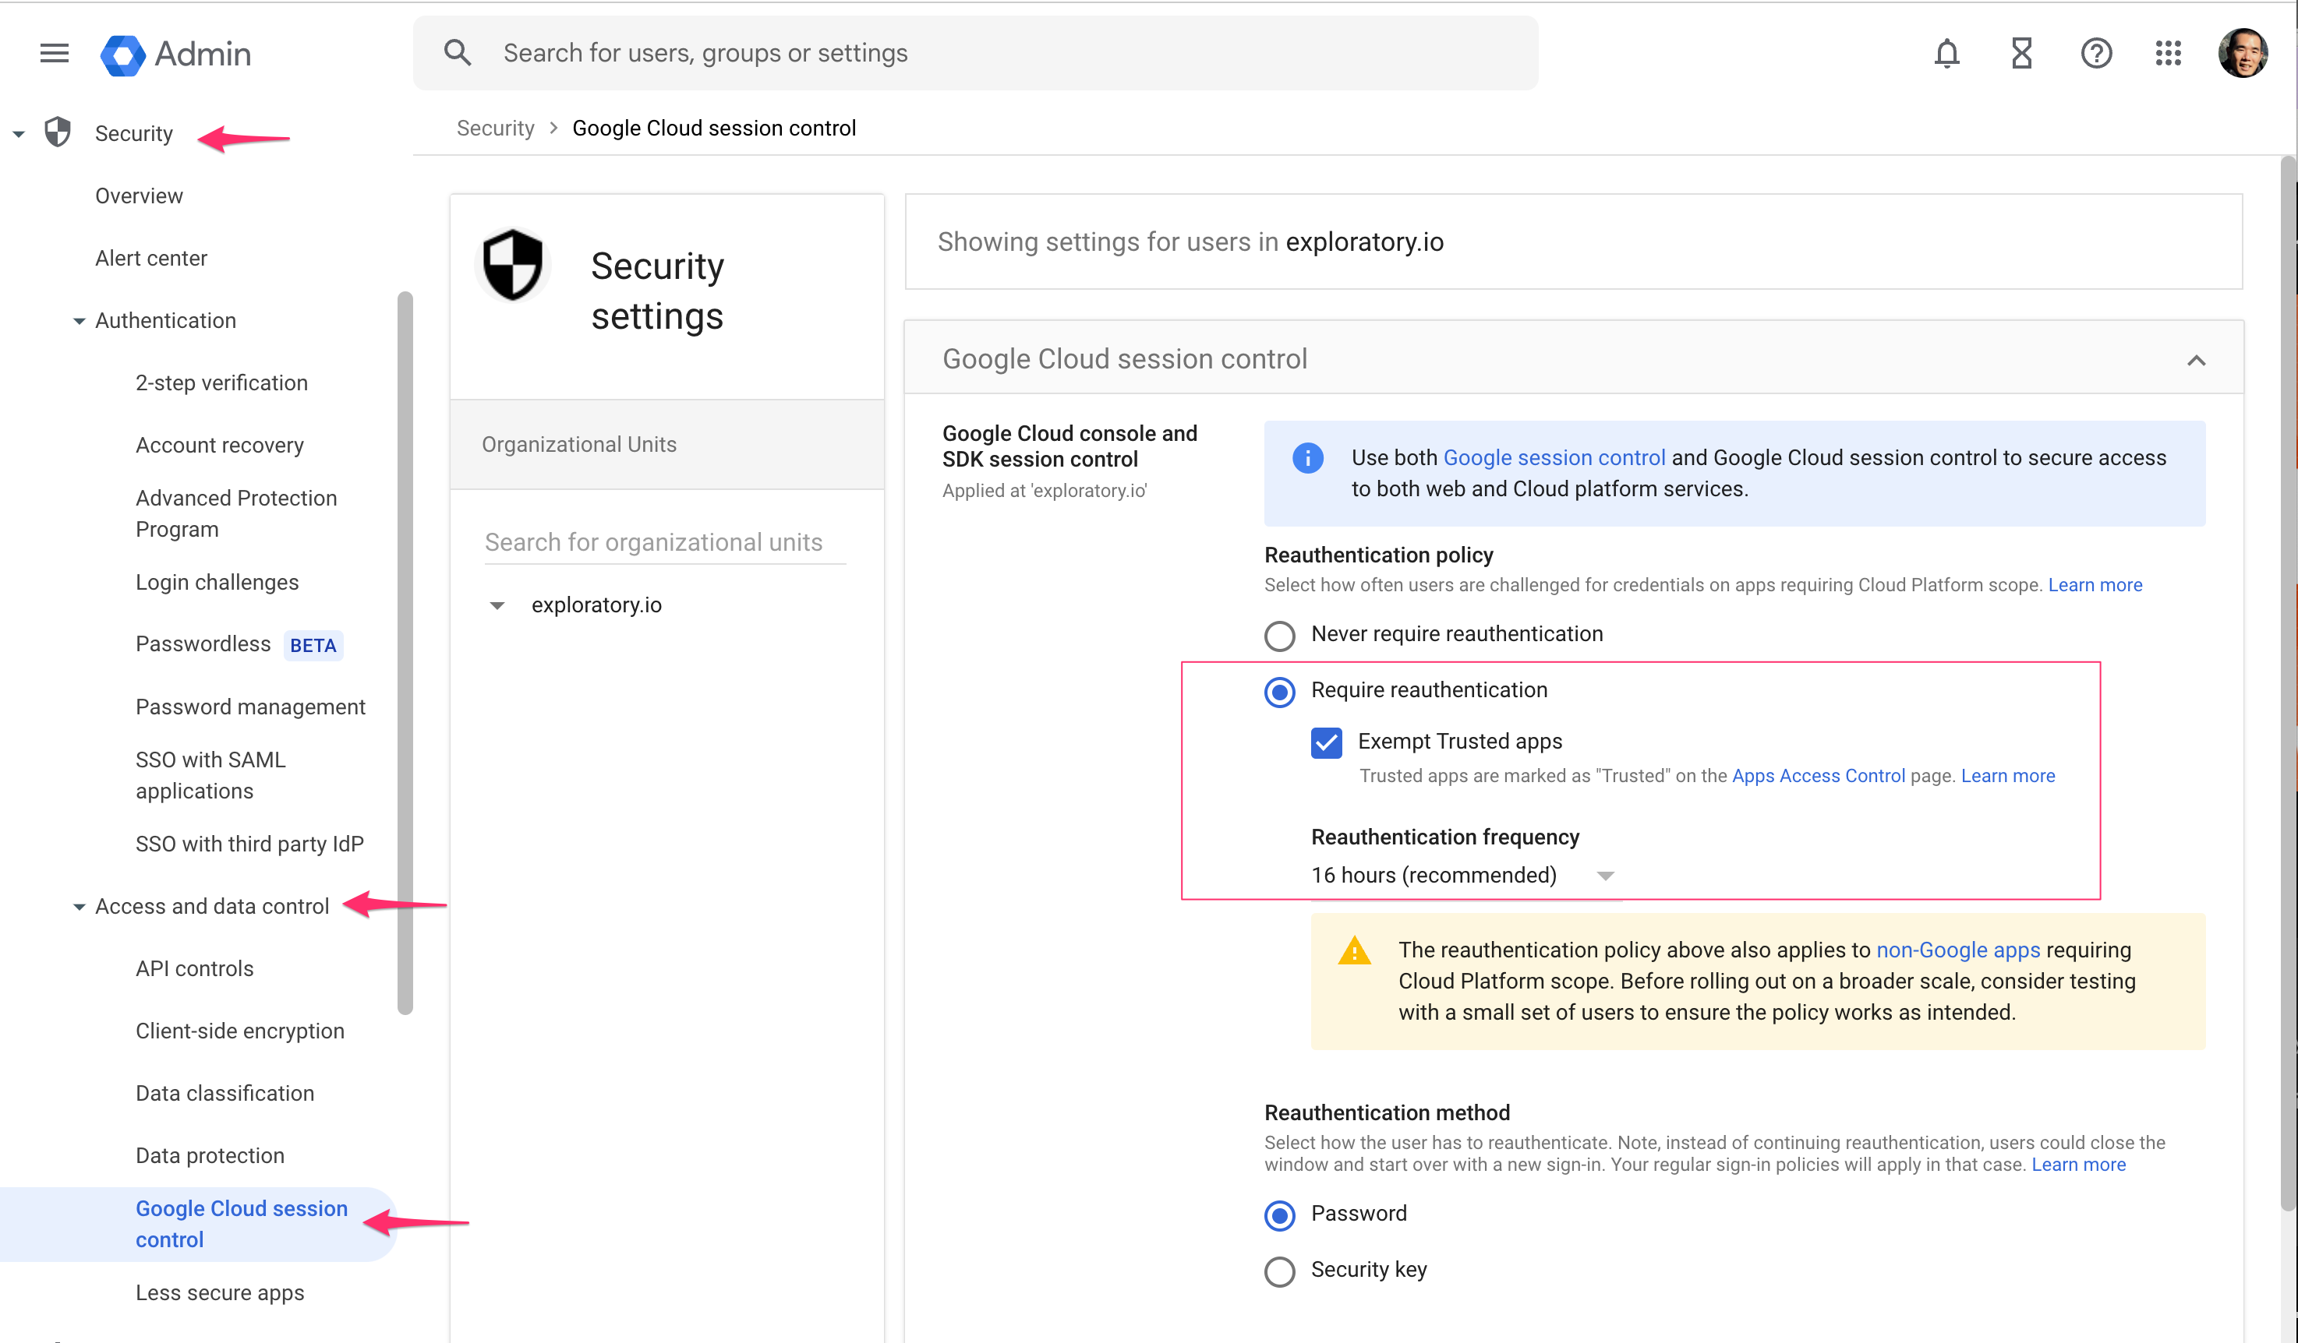Click the Security shield icon in sidebar
The width and height of the screenshot is (2298, 1343).
tap(58, 133)
